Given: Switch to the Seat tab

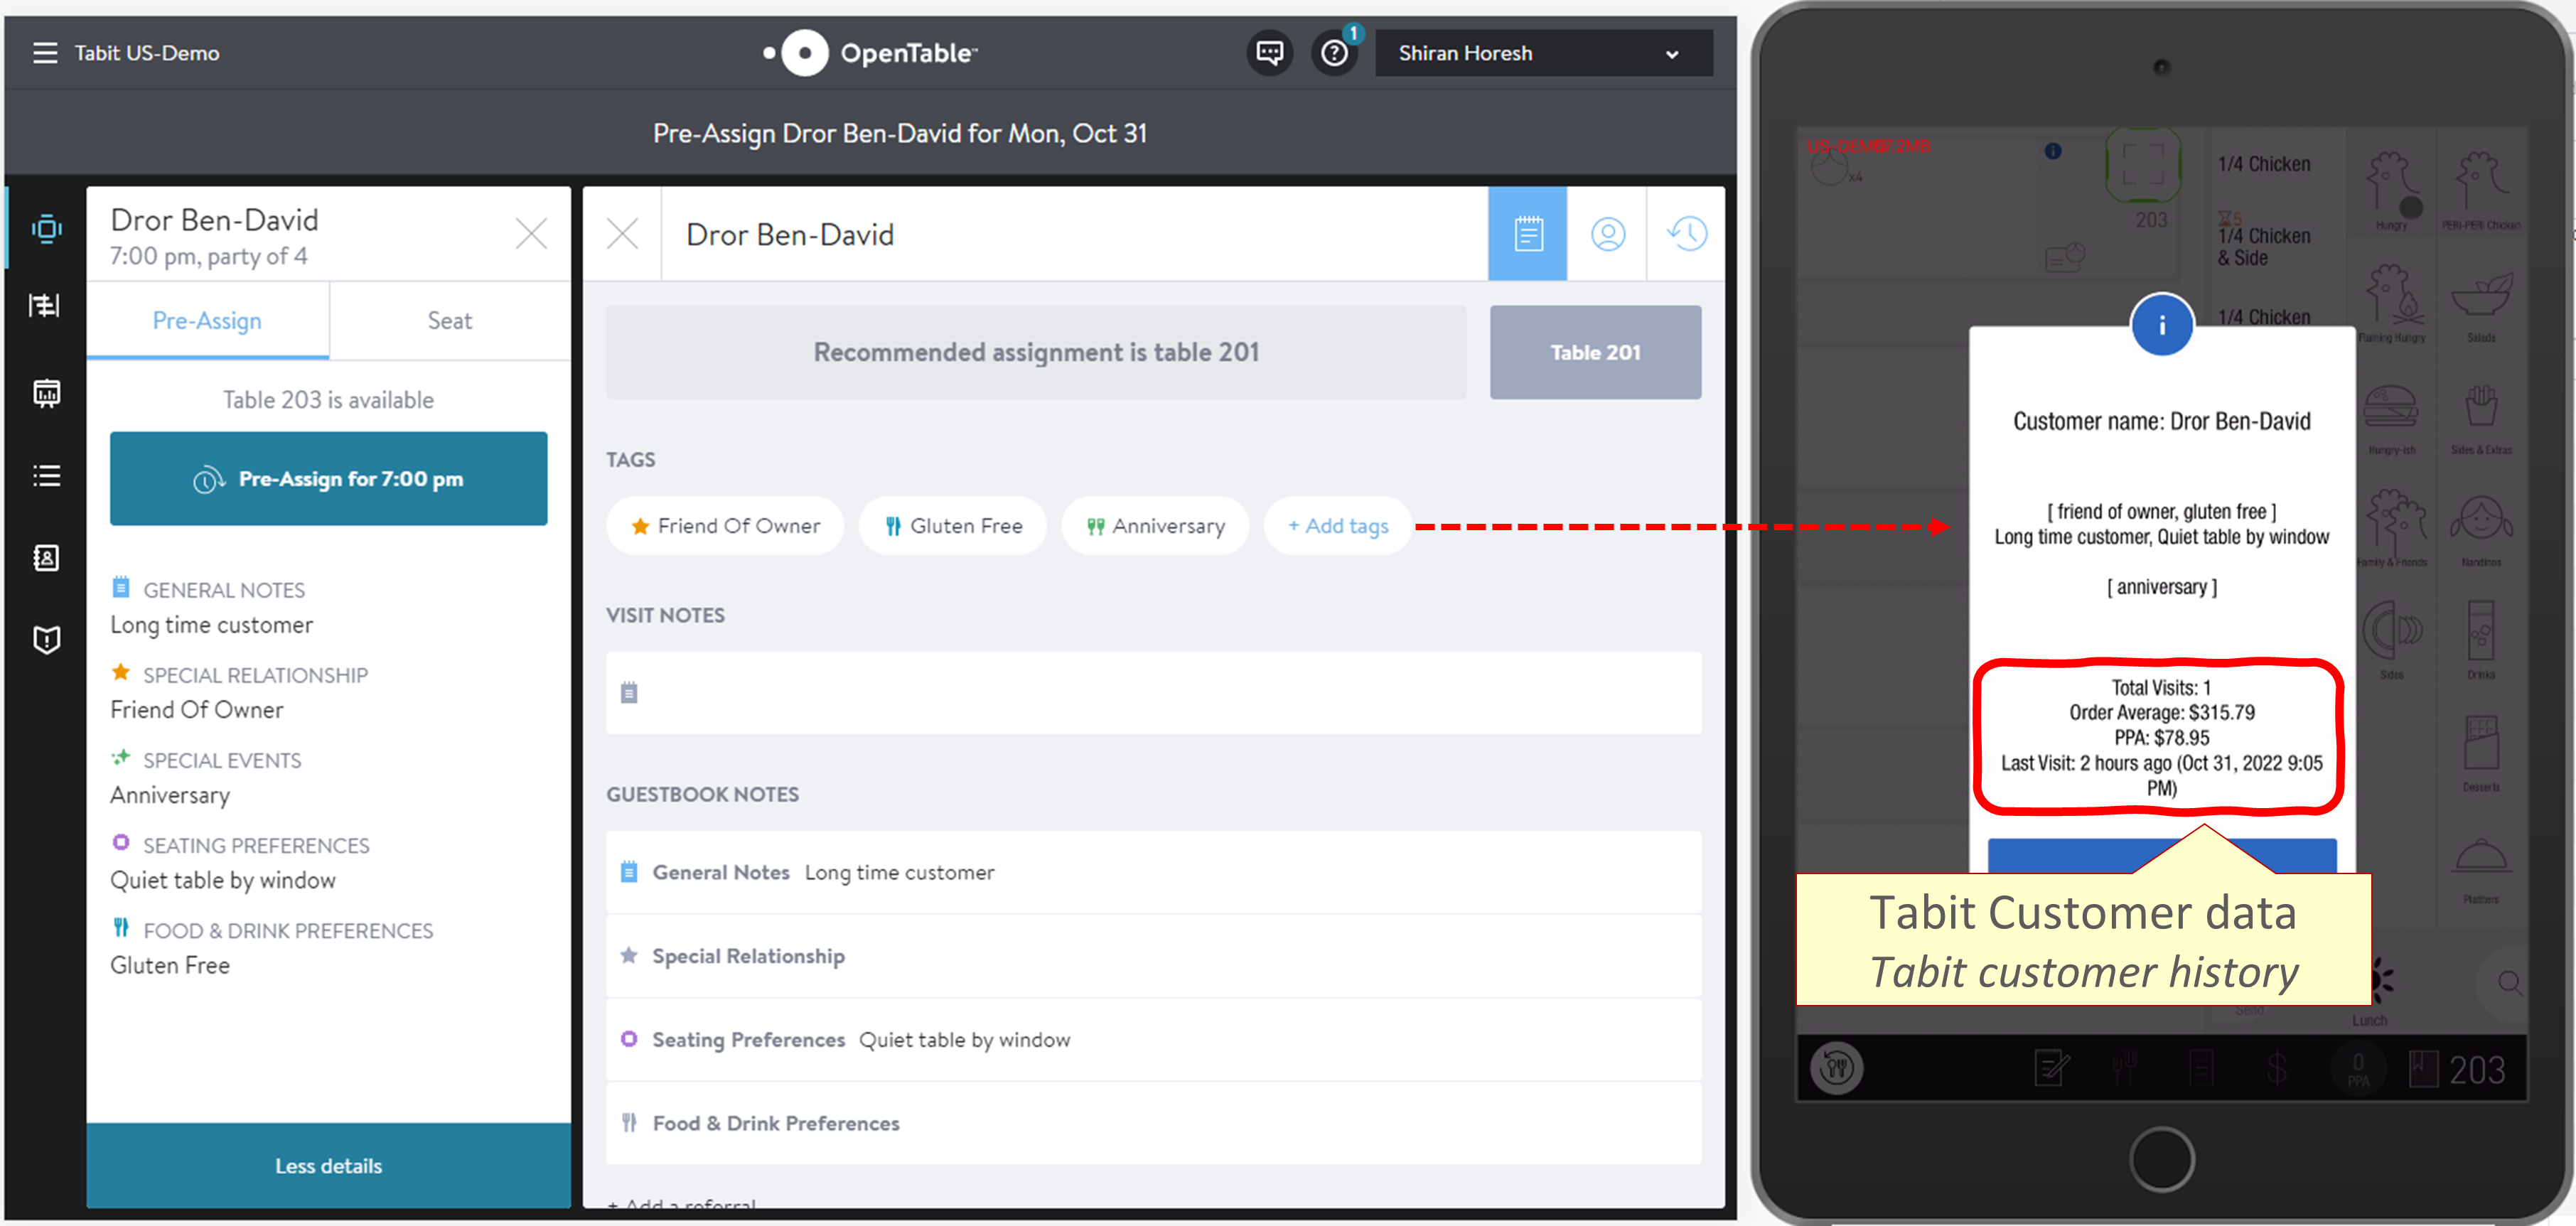Looking at the screenshot, I should (449, 320).
